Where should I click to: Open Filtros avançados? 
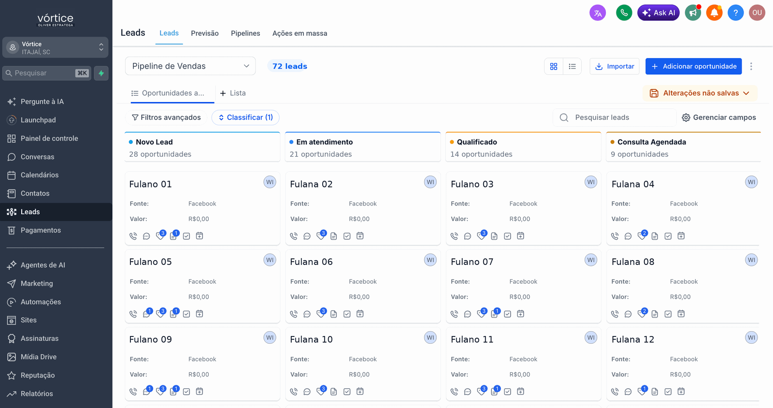point(166,117)
